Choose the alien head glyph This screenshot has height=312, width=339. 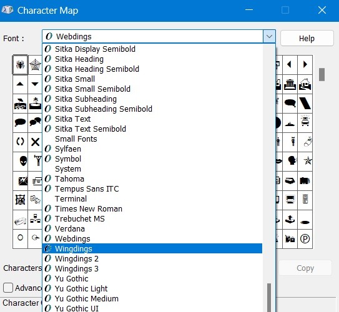click(20, 161)
